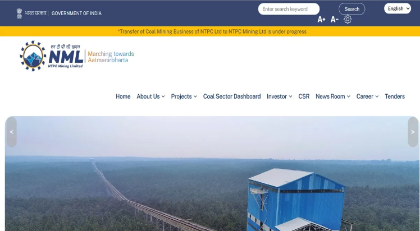
Task: Open the CSR page
Action: 304,96
